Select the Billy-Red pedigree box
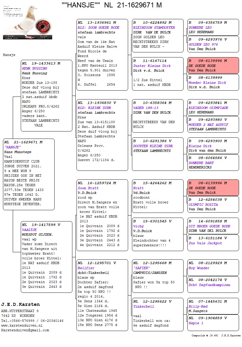Viewport: 242px width, 347px height. click(213, 306)
